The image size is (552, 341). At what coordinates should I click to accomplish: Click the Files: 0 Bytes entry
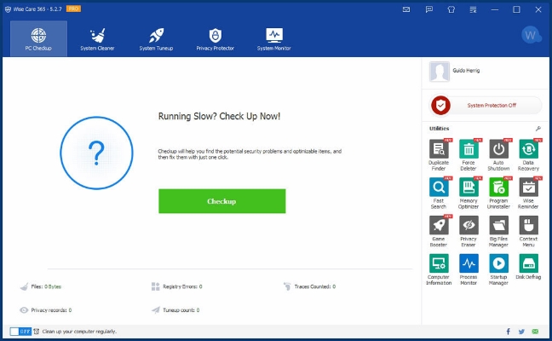(41, 286)
